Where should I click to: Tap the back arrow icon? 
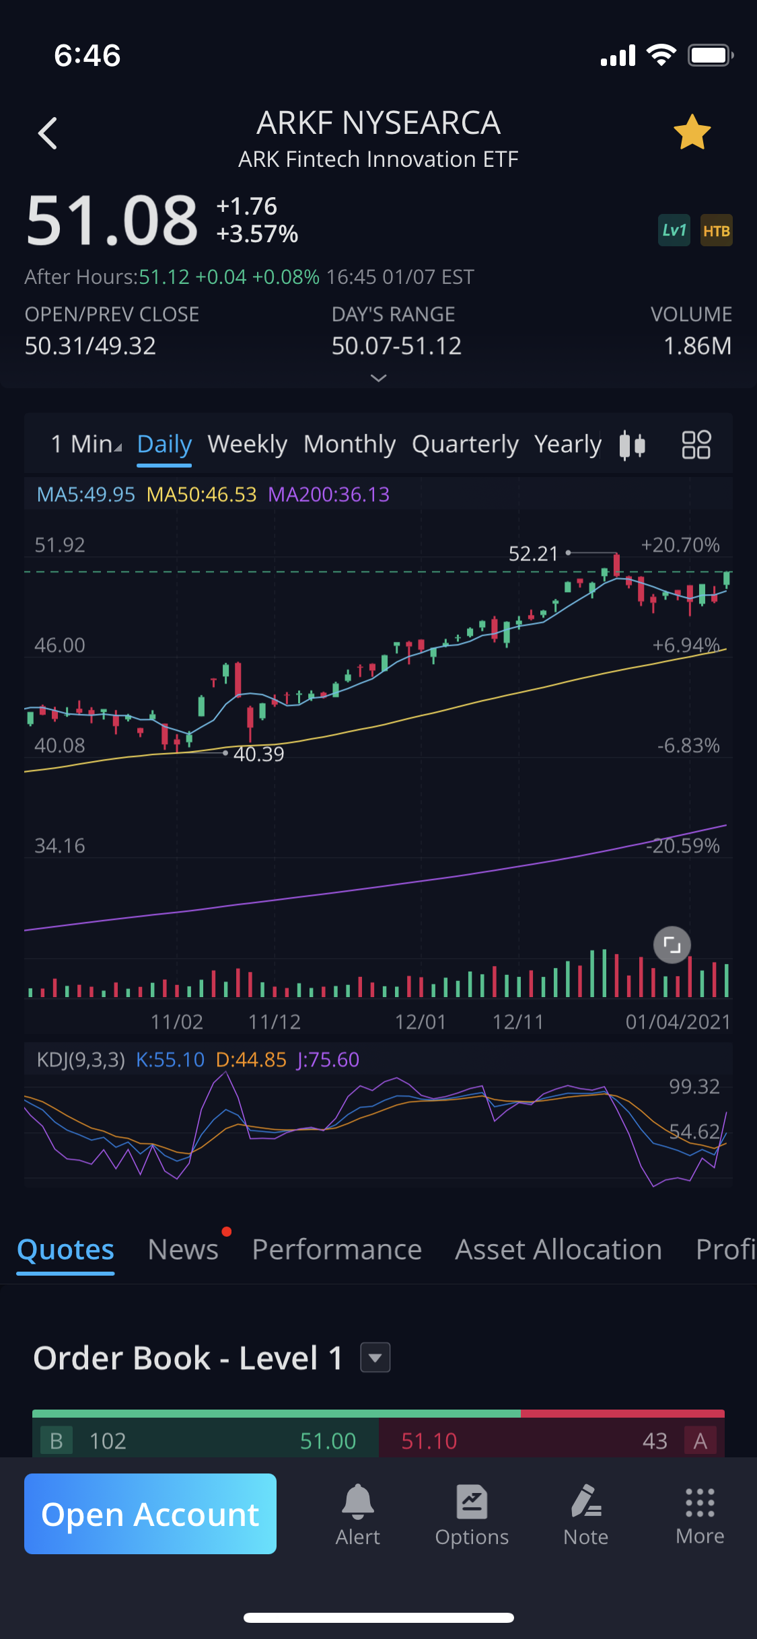pyautogui.click(x=48, y=133)
